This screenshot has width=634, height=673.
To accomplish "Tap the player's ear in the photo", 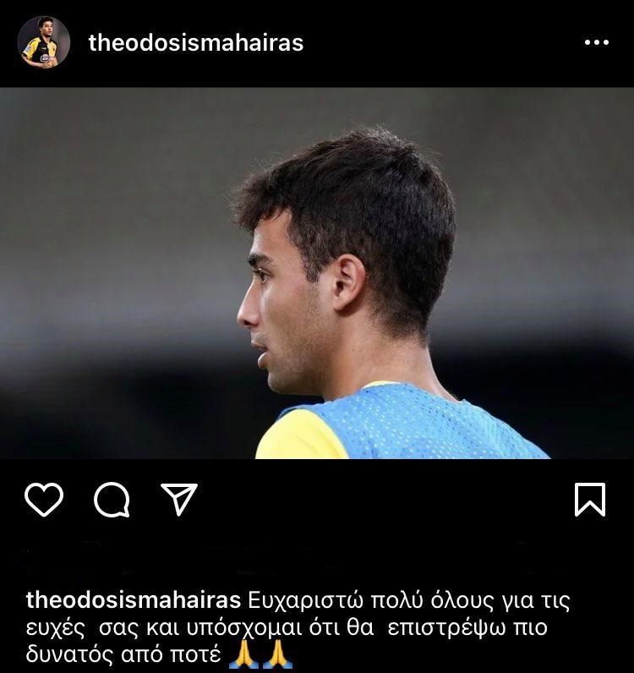I will (348, 283).
